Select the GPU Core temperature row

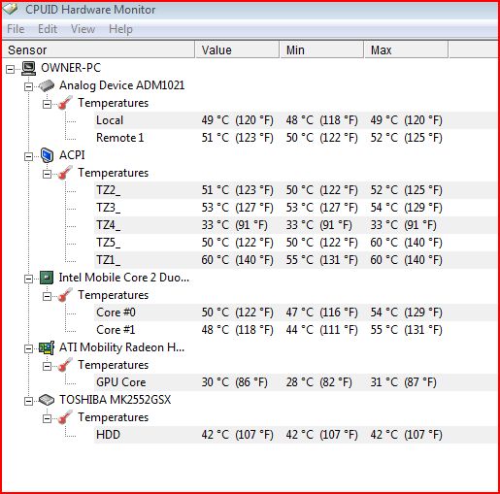(296, 382)
